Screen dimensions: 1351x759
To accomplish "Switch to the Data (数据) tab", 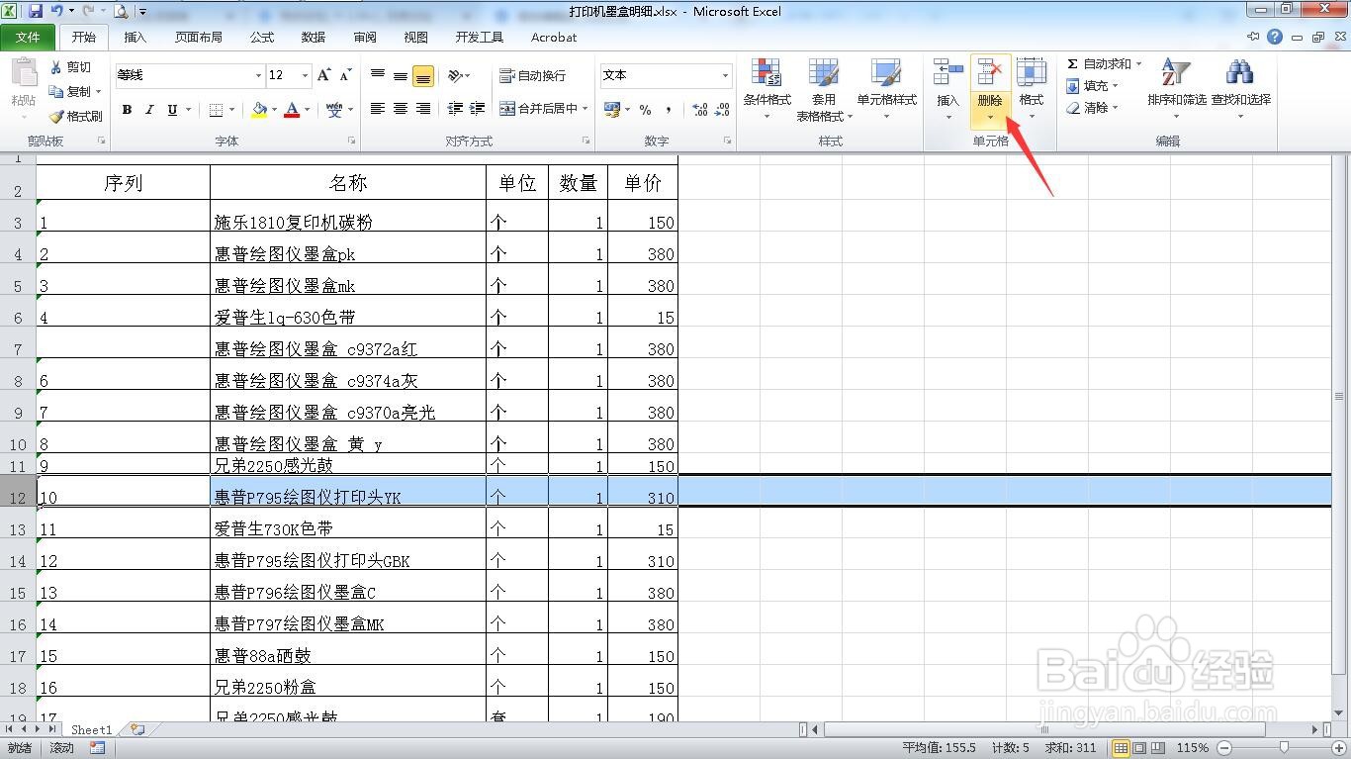I will click(314, 38).
